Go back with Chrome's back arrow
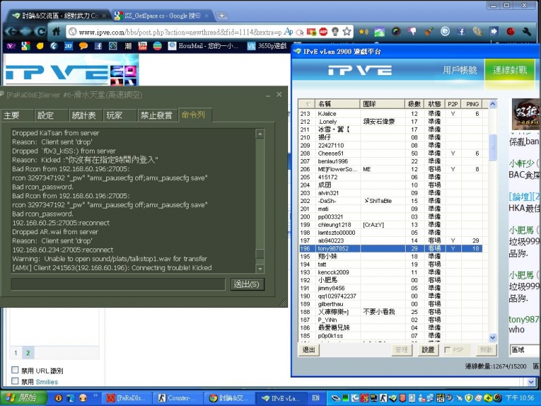The height and width of the screenshot is (406, 541). click(x=11, y=32)
